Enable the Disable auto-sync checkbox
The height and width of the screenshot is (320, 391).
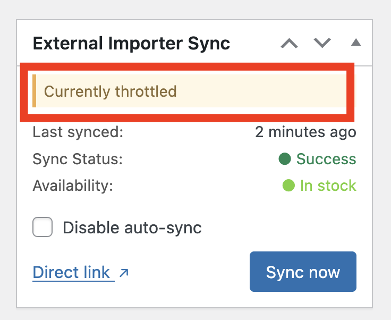(42, 228)
